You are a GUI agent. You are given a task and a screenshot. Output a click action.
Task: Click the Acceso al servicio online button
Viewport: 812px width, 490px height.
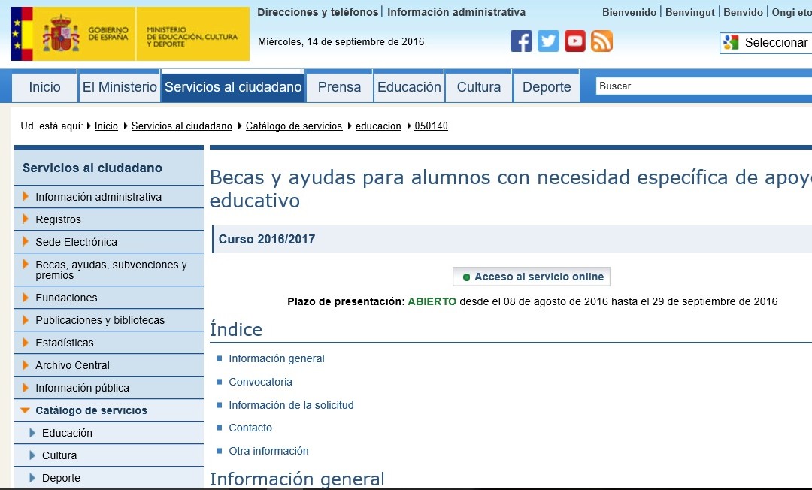pyautogui.click(x=531, y=277)
